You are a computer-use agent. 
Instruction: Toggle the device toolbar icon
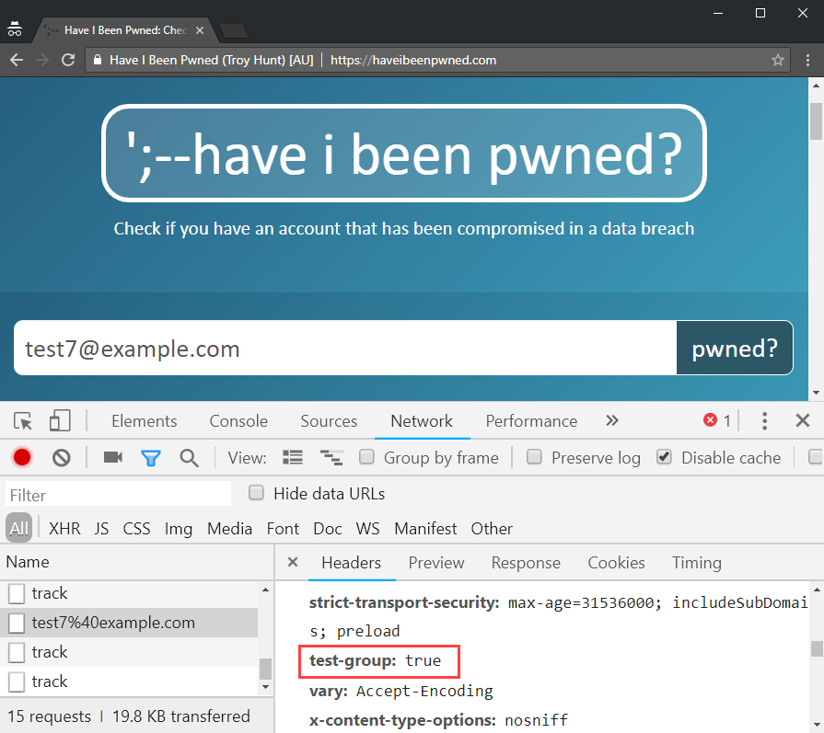pyautogui.click(x=59, y=420)
